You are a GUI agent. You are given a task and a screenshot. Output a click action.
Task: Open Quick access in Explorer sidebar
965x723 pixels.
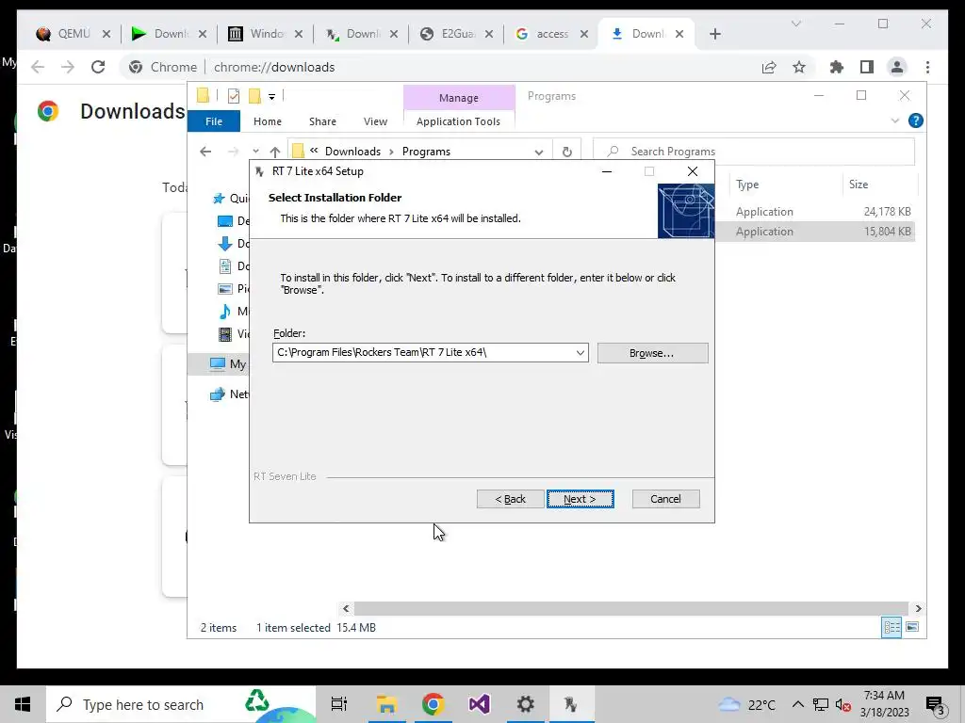click(232, 198)
